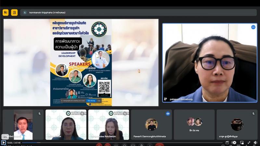The width and height of the screenshot is (260, 146).
Task: Click the Pawarit Damrongbhutthimeta name label
Action: 149,136
